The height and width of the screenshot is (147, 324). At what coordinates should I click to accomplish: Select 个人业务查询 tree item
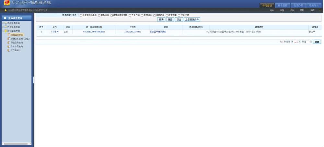click(17, 46)
